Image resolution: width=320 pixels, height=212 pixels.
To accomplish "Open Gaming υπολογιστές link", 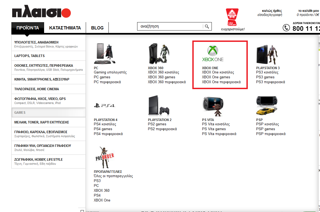I will tap(110, 72).
